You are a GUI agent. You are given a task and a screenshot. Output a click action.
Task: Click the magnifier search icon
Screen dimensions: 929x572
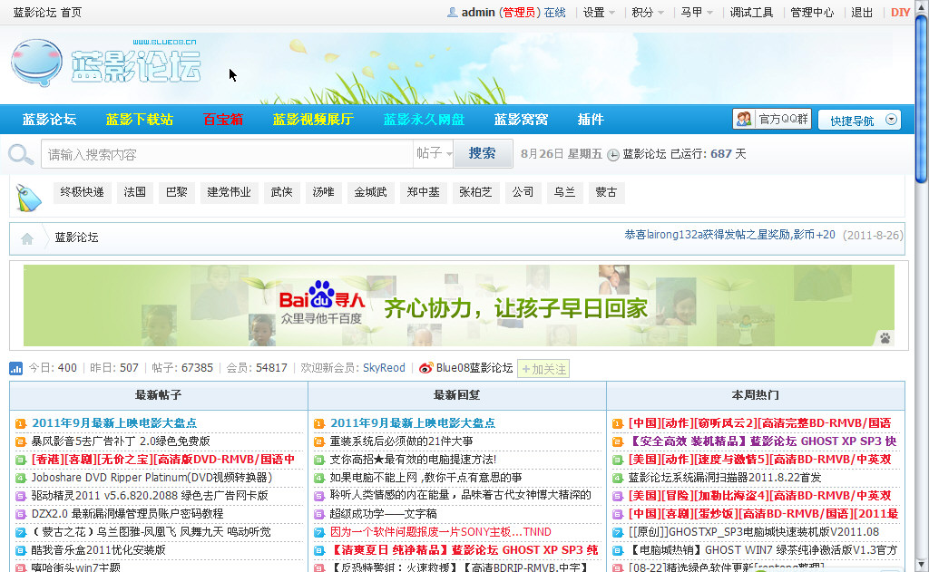tap(21, 154)
